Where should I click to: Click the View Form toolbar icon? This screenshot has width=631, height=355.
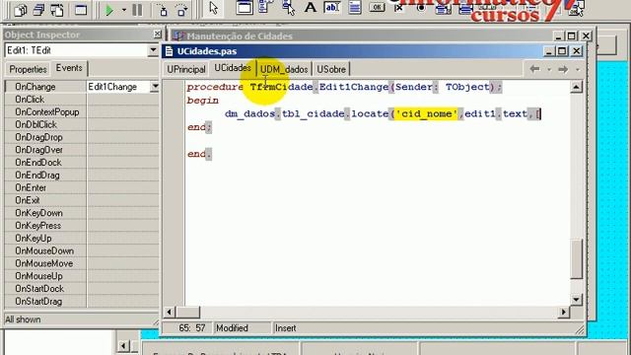[x=39, y=10]
